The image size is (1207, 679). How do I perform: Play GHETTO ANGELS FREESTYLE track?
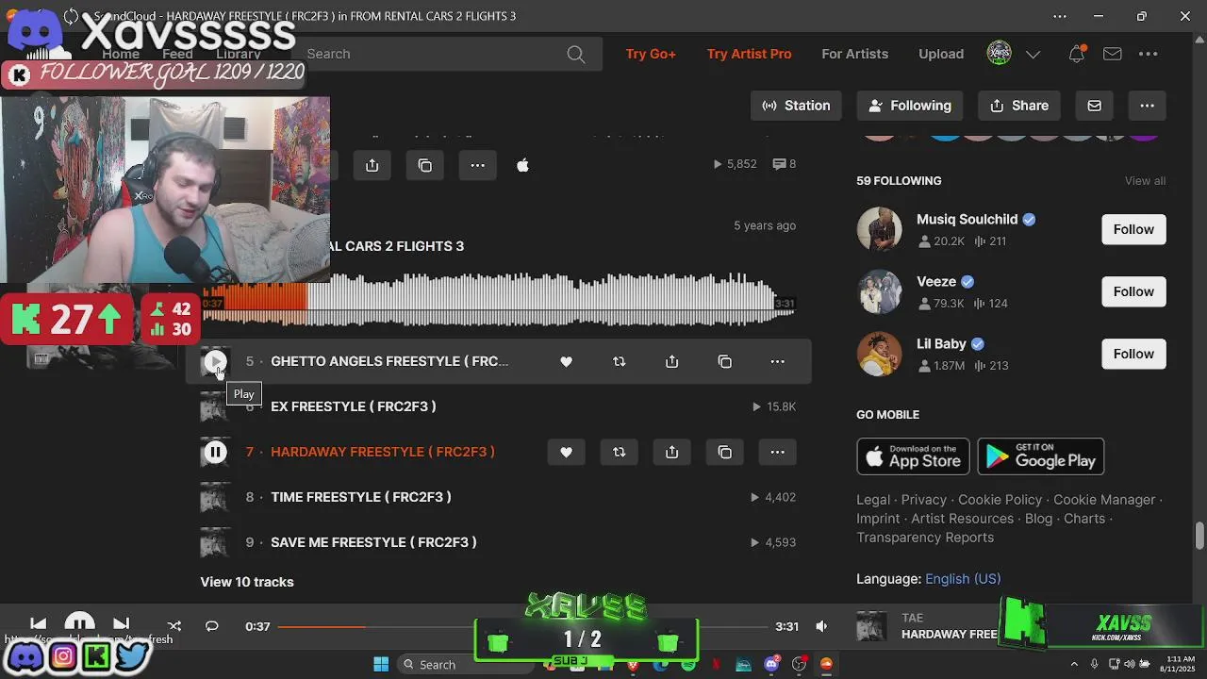(215, 361)
